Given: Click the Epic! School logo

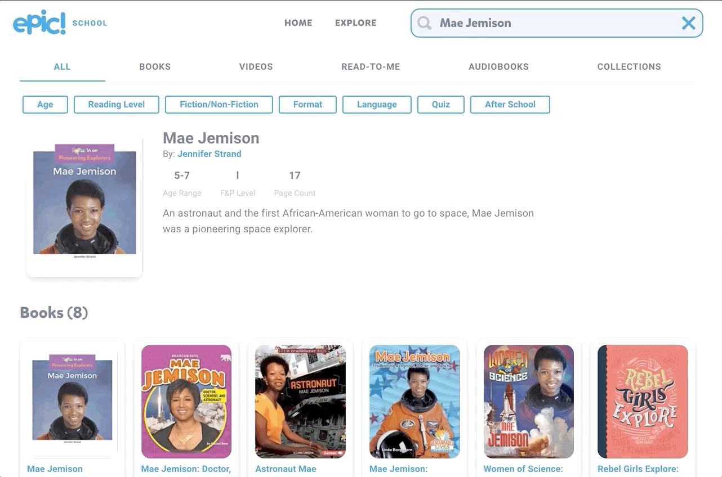Looking at the screenshot, I should click(x=60, y=22).
